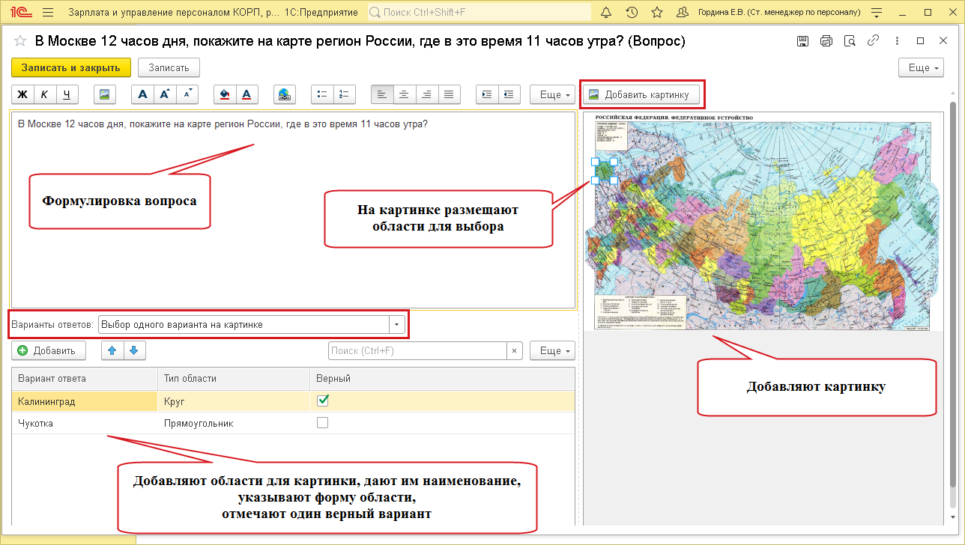Screen dimensions: 965x545
Task: Align text to the left
Action: tap(382, 94)
